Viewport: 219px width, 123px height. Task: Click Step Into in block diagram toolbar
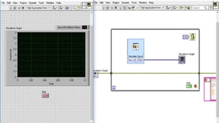pos(129,8)
